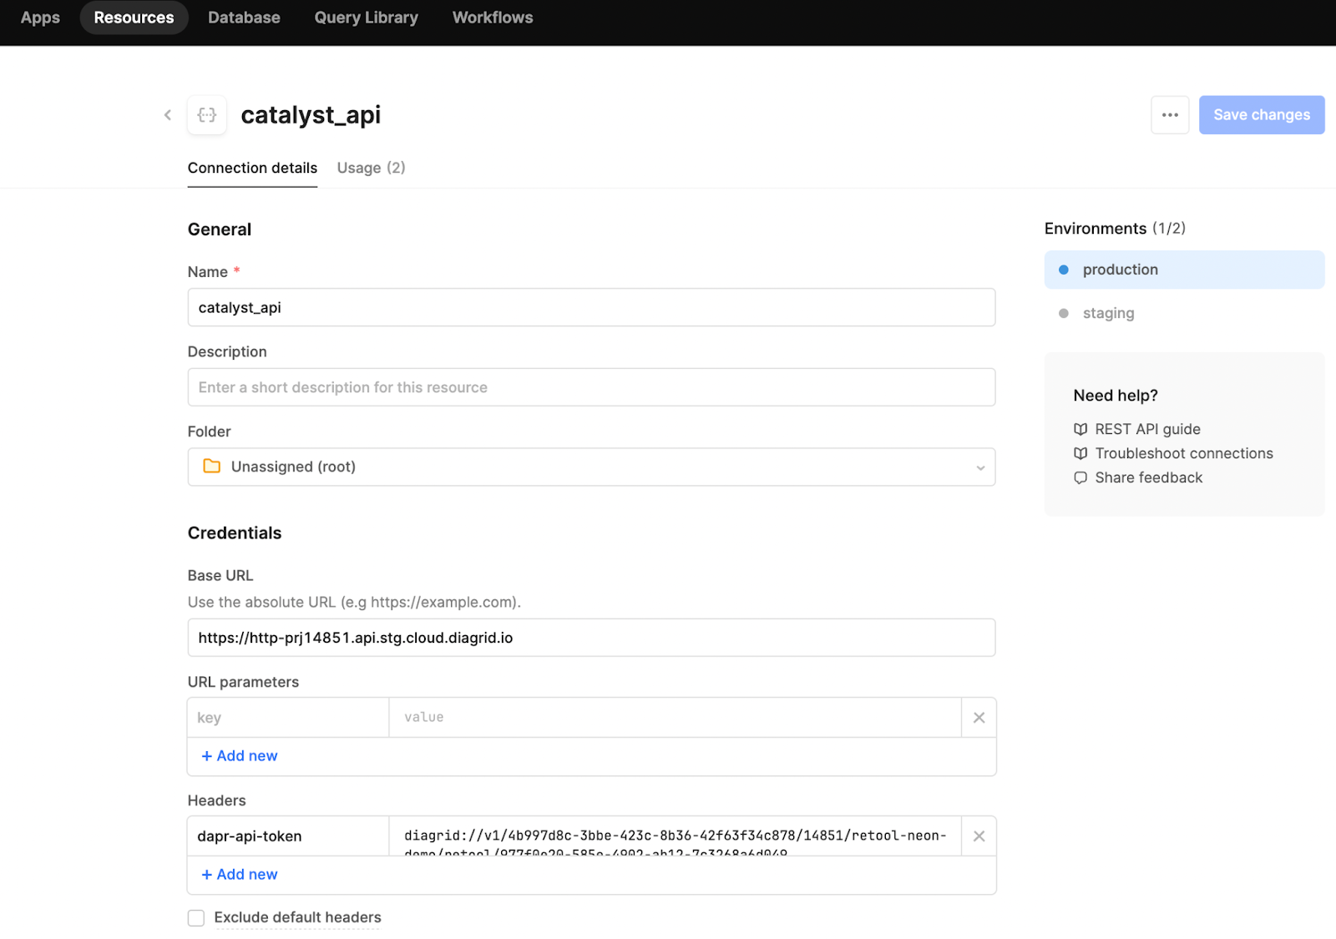The width and height of the screenshot is (1336, 939).
Task: Focus the Description text field
Action: 591,387
